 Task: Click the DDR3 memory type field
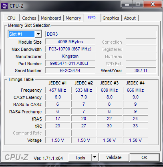pos(101,34)
